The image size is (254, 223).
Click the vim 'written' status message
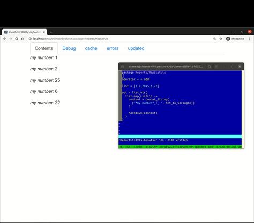[153, 140]
